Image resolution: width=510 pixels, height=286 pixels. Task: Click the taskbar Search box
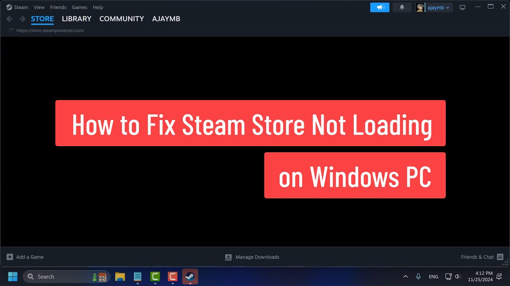point(67,276)
